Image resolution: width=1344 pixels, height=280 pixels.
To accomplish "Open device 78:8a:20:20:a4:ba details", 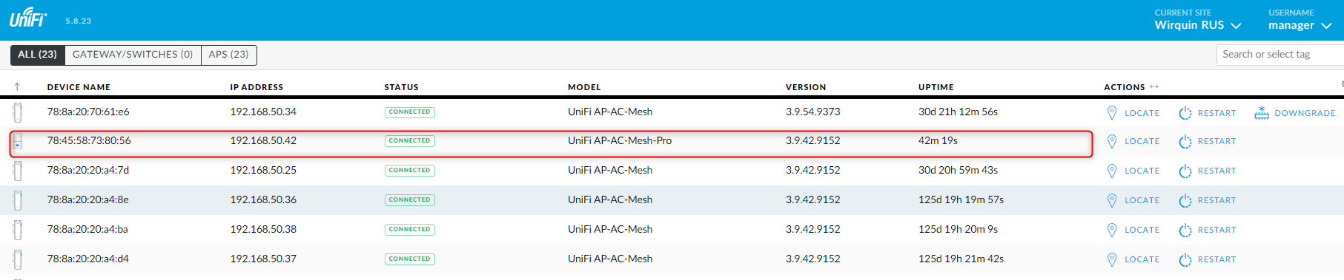I will 87,229.
